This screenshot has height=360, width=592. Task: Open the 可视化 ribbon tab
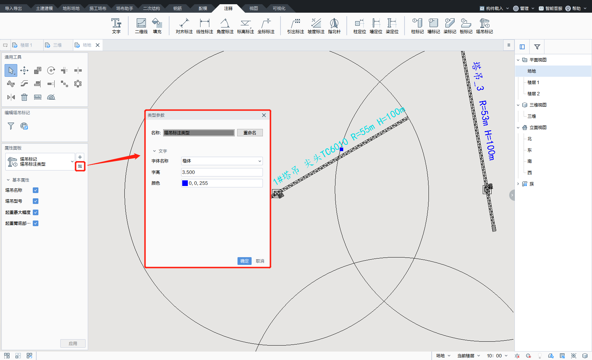pyautogui.click(x=279, y=8)
